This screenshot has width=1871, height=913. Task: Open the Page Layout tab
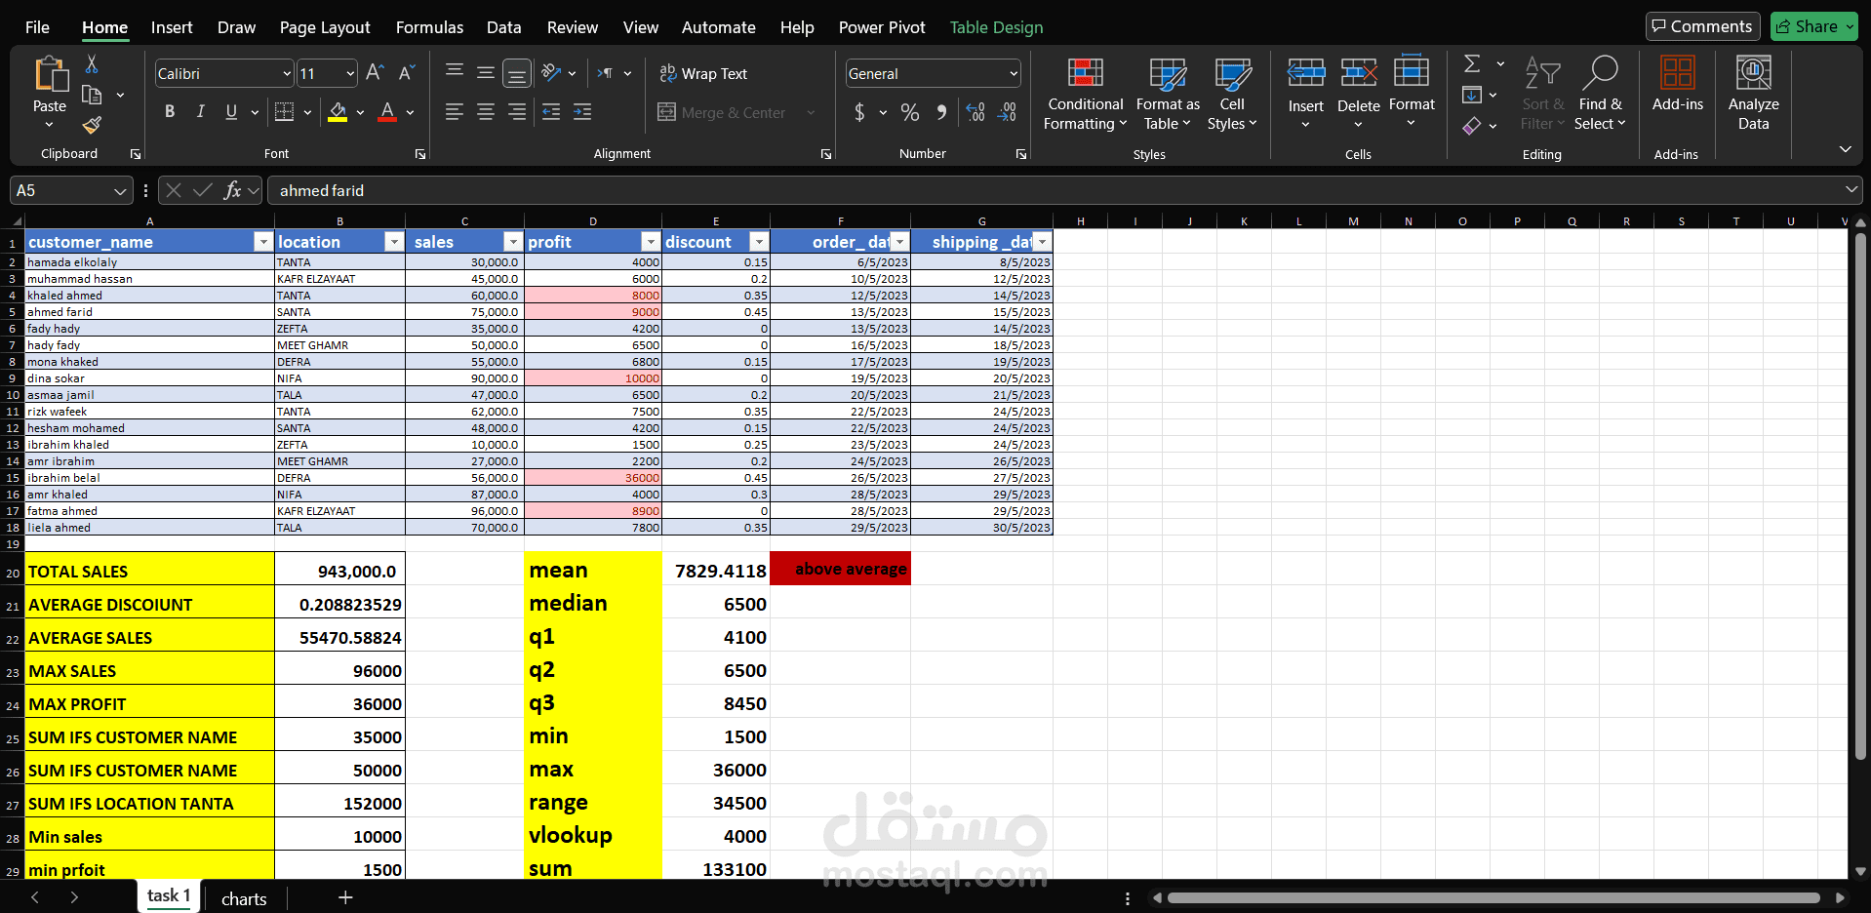325,27
